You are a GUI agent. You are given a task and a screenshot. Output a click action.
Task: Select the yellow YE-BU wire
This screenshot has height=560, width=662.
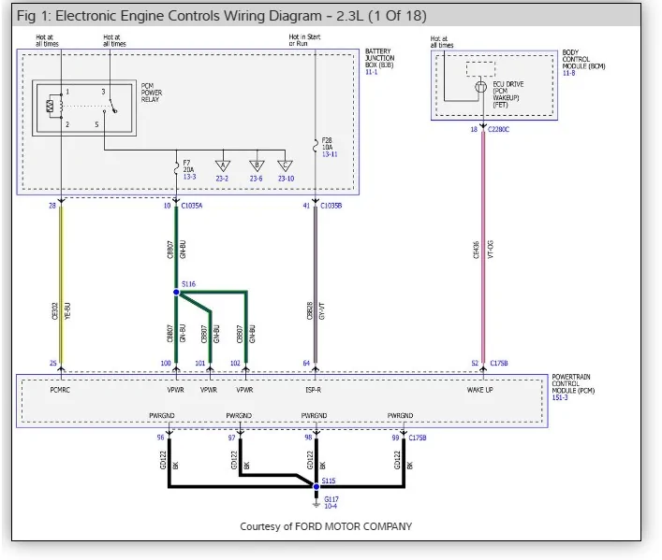61,284
